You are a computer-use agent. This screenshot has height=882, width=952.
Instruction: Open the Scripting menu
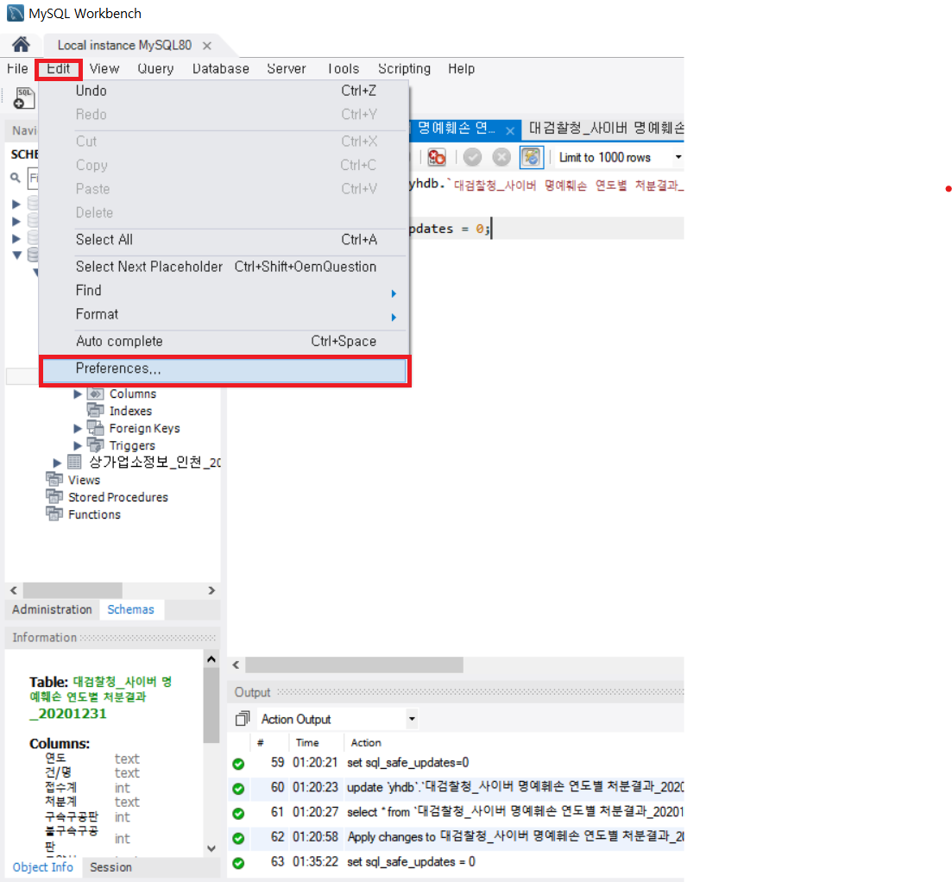pos(404,68)
